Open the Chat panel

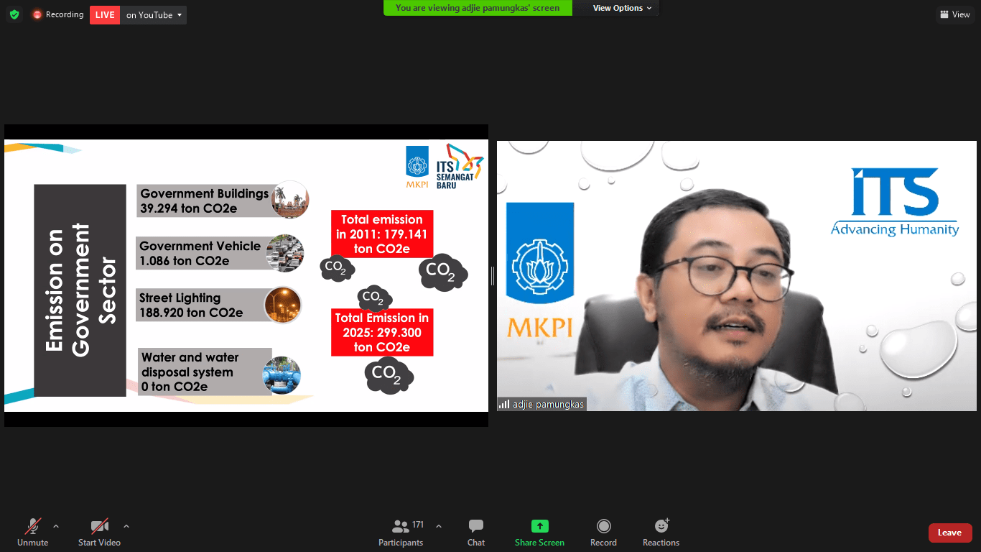[x=476, y=533]
